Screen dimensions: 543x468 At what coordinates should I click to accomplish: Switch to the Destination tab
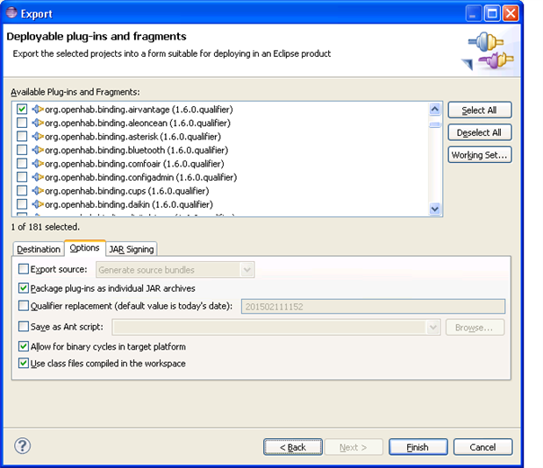click(39, 249)
